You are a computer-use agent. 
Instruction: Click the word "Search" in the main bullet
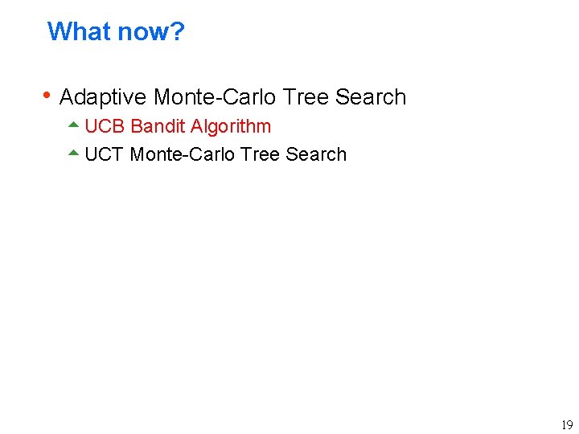pos(371,97)
